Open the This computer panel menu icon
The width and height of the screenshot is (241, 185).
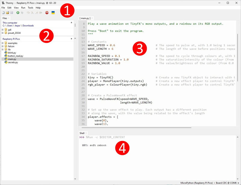[x=71, y=23]
